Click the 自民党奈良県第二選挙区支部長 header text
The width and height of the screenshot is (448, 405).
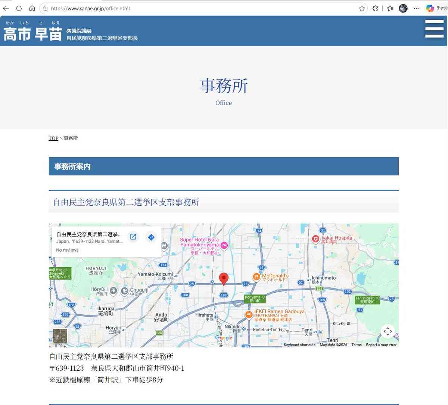tap(102, 38)
